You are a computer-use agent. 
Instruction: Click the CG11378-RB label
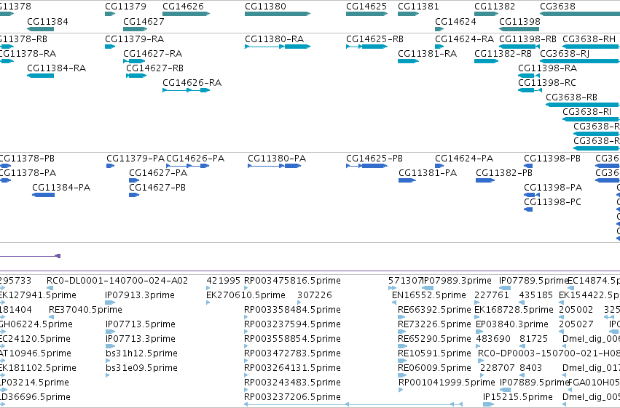click(23, 39)
